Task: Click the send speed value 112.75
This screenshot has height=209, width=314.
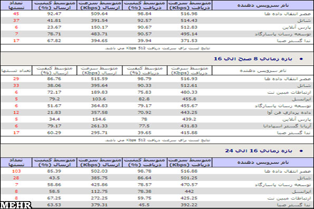Action: (99, 192)
